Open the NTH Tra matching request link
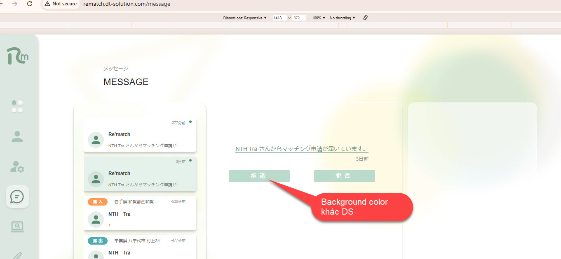This screenshot has width=561, height=259. (x=301, y=149)
